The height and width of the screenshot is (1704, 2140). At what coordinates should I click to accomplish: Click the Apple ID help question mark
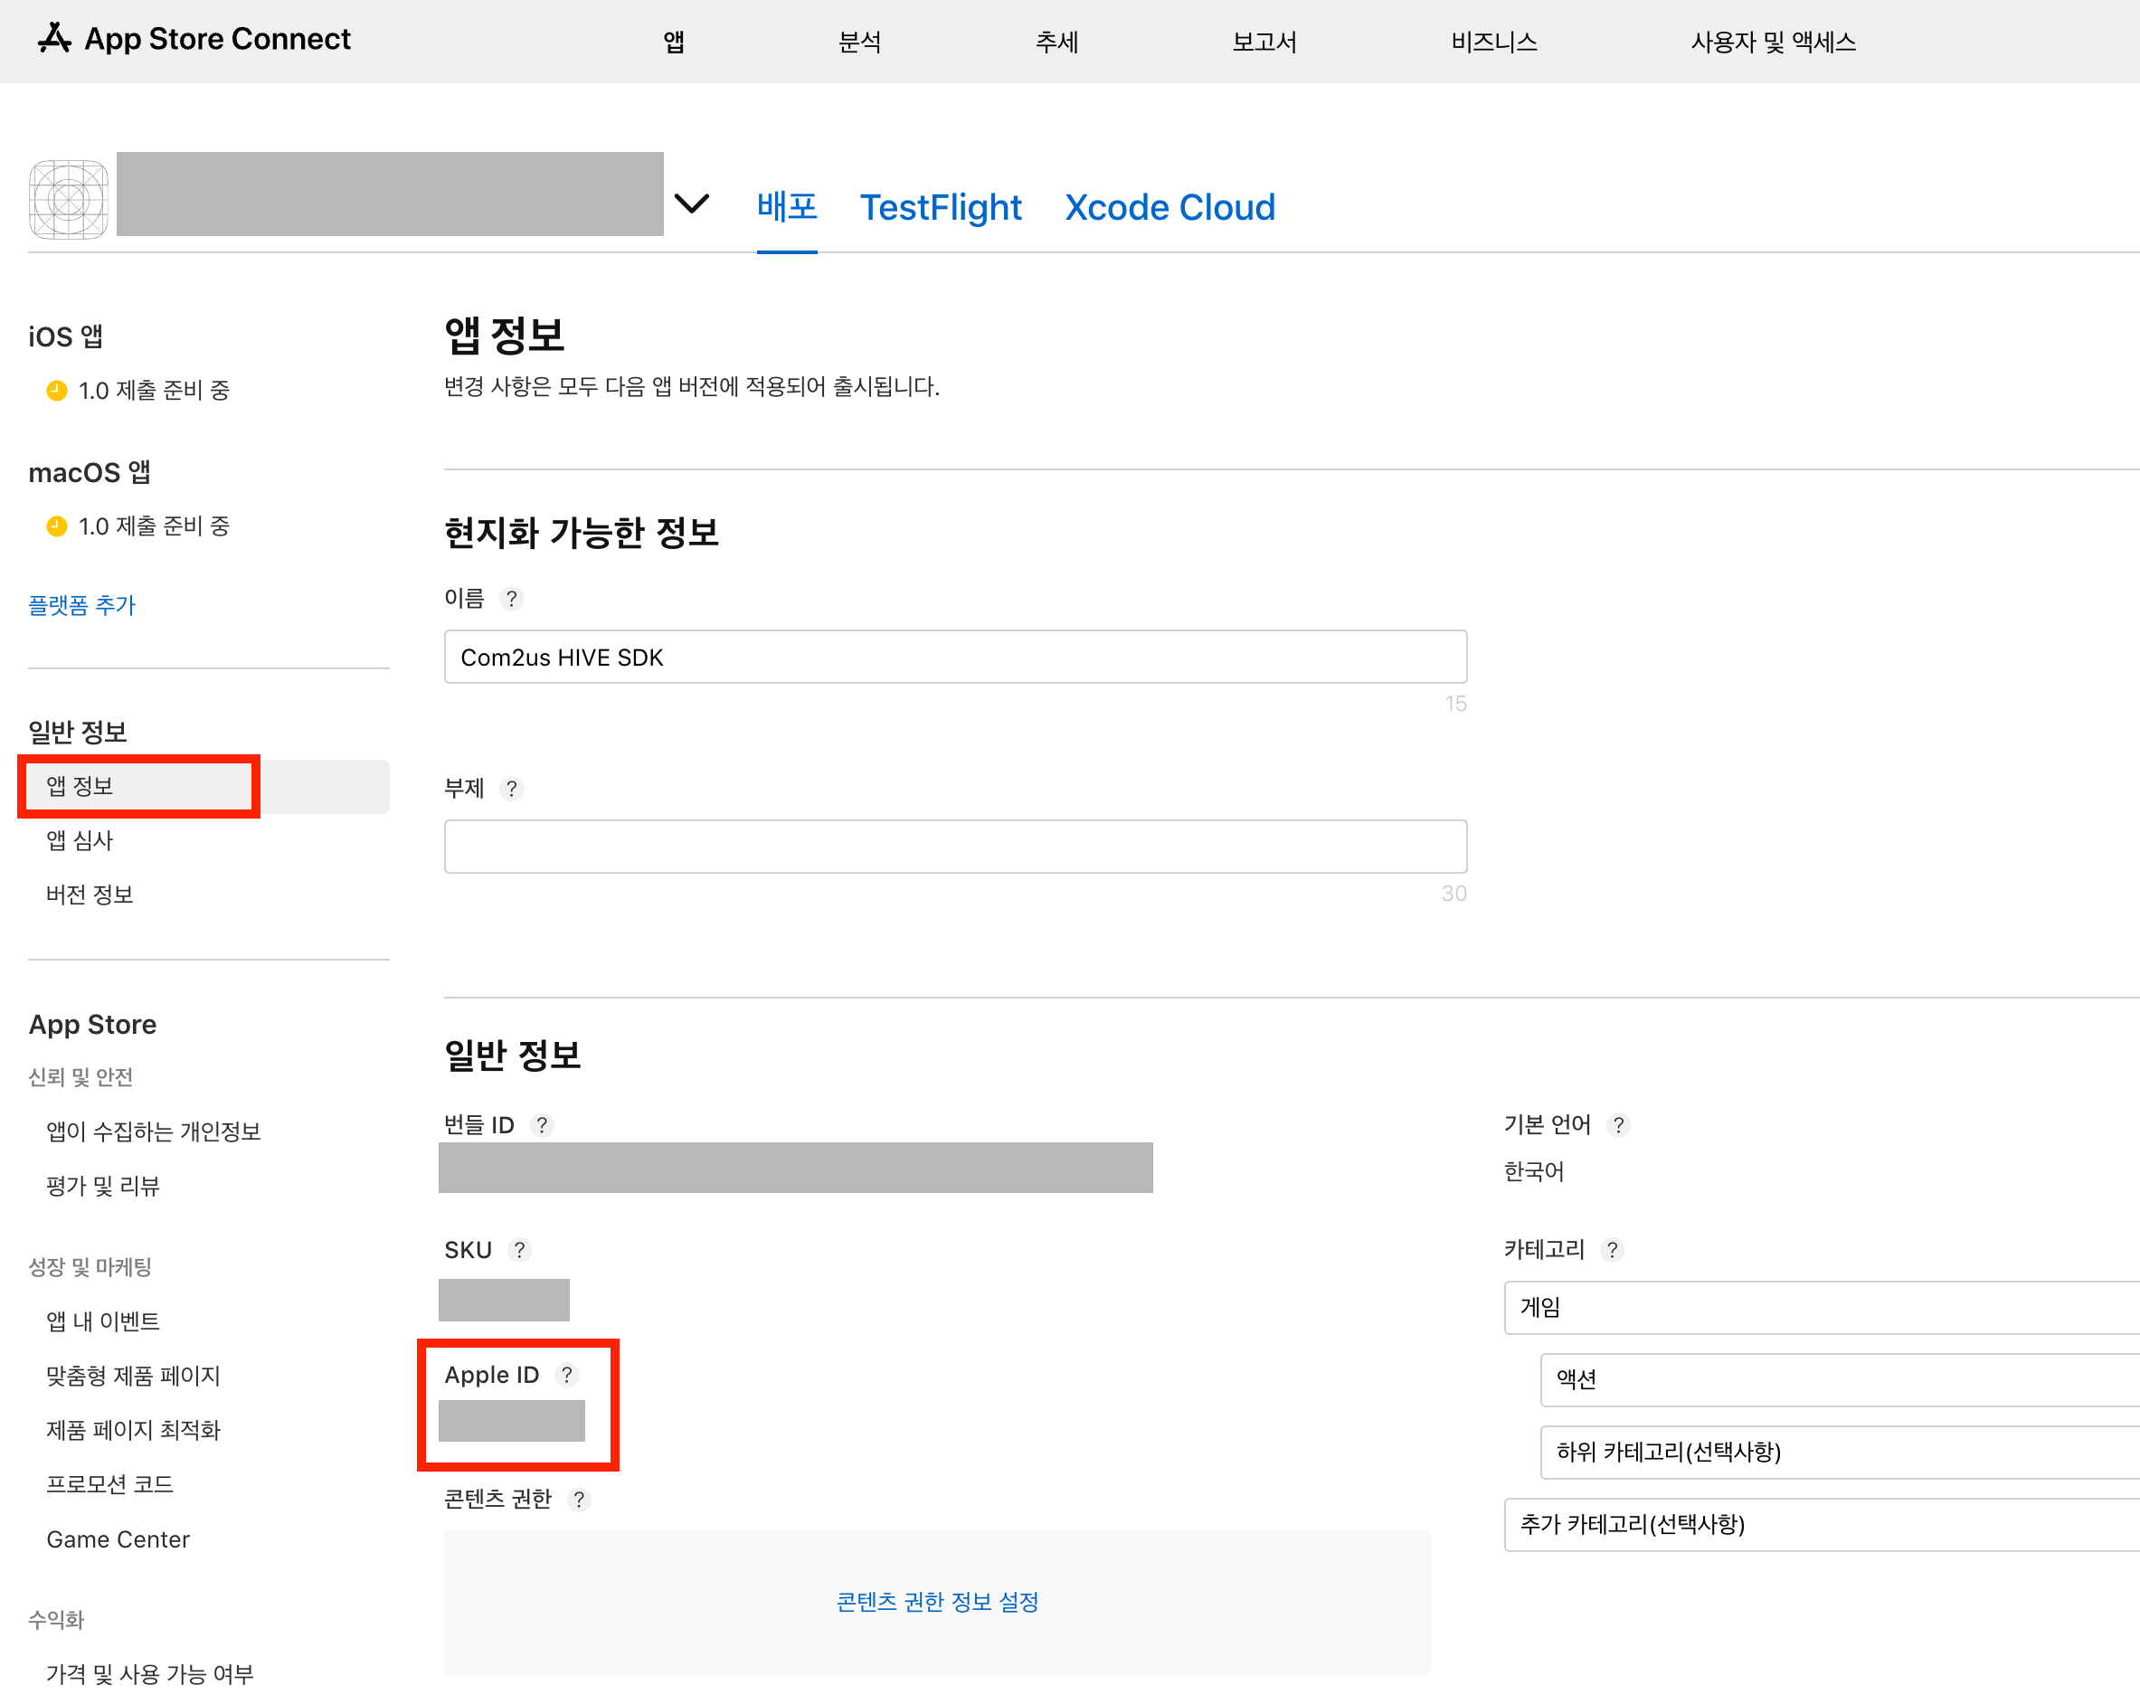567,1376
